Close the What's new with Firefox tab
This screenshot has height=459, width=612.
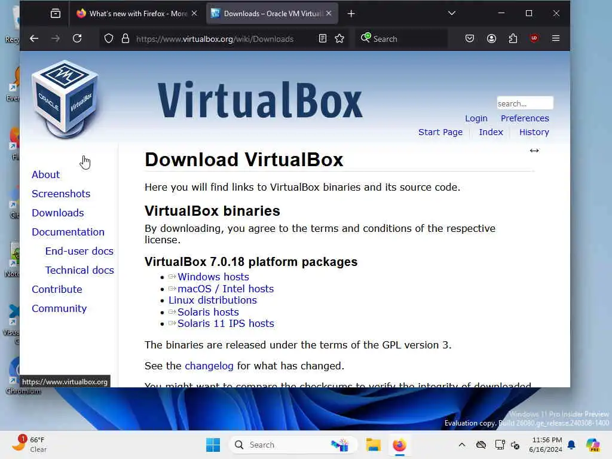pyautogui.click(x=194, y=13)
